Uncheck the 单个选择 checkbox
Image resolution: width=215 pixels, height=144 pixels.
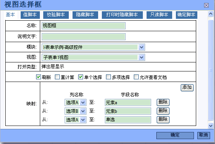tap(80, 77)
